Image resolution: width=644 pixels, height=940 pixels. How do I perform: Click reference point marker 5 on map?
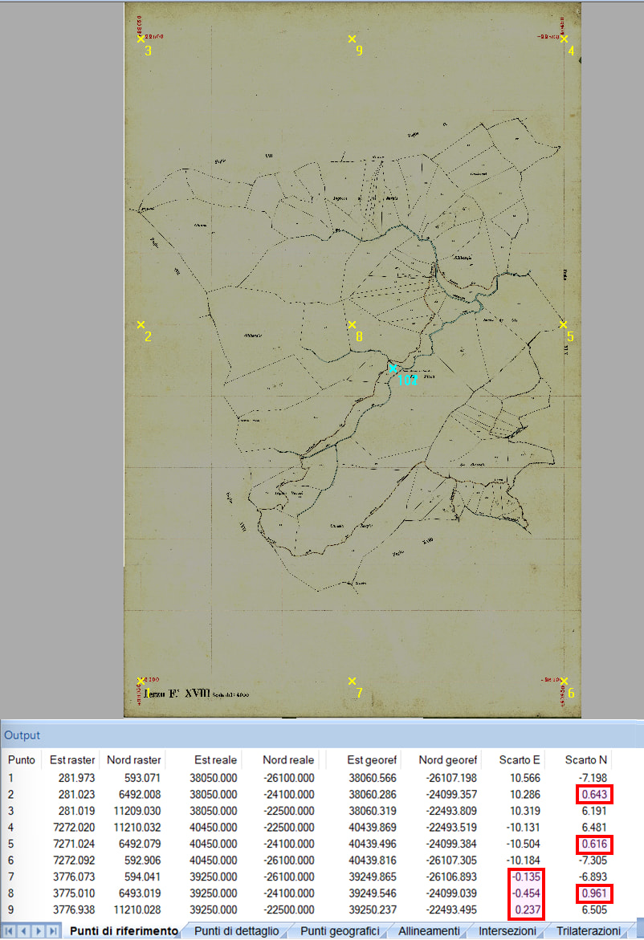click(x=563, y=324)
